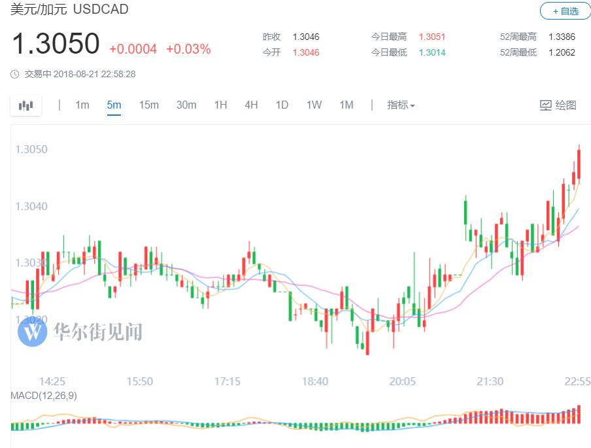
Task: Click the 绘图 drawing tool icon
Action: [546, 105]
